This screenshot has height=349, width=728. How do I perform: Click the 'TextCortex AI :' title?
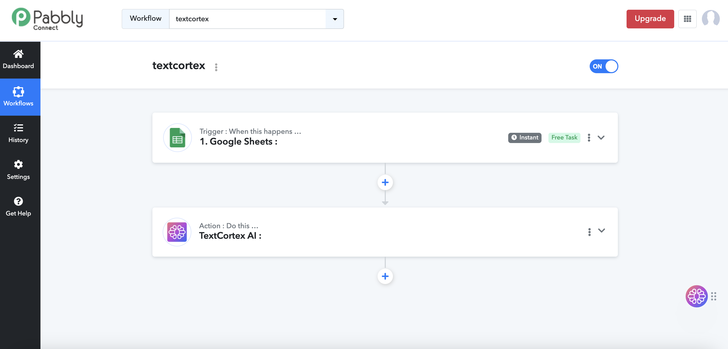(x=230, y=236)
